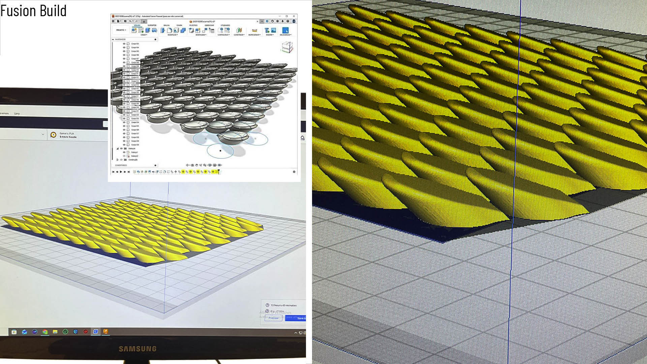The height and width of the screenshot is (364, 647).
Task: Click the Inspecionar measure icon
Action: pos(254,30)
